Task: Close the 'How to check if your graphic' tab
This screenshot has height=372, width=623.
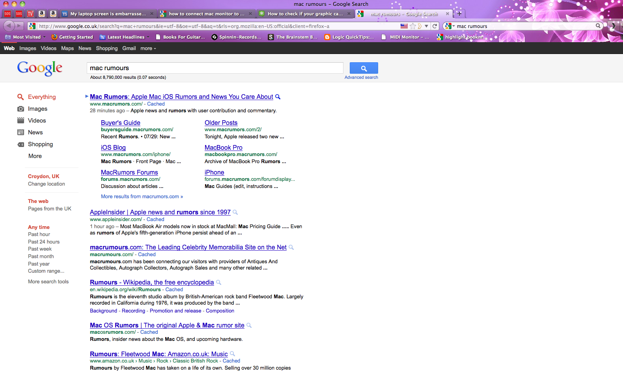Action: click(x=349, y=14)
